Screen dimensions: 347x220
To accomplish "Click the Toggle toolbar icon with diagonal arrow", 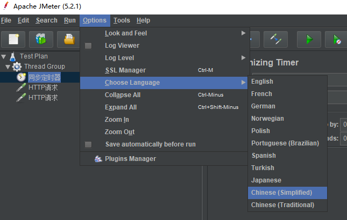I will [x=275, y=39].
